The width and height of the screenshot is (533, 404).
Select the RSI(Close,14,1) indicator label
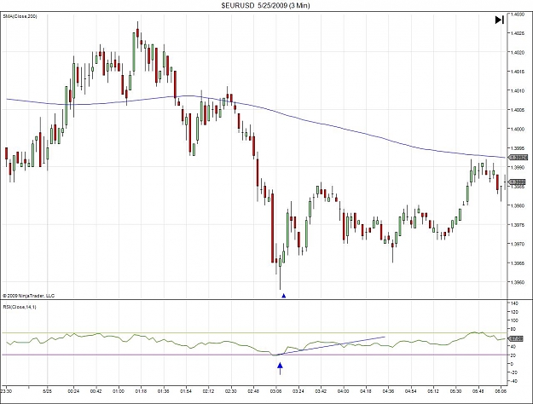pyautogui.click(x=20, y=307)
